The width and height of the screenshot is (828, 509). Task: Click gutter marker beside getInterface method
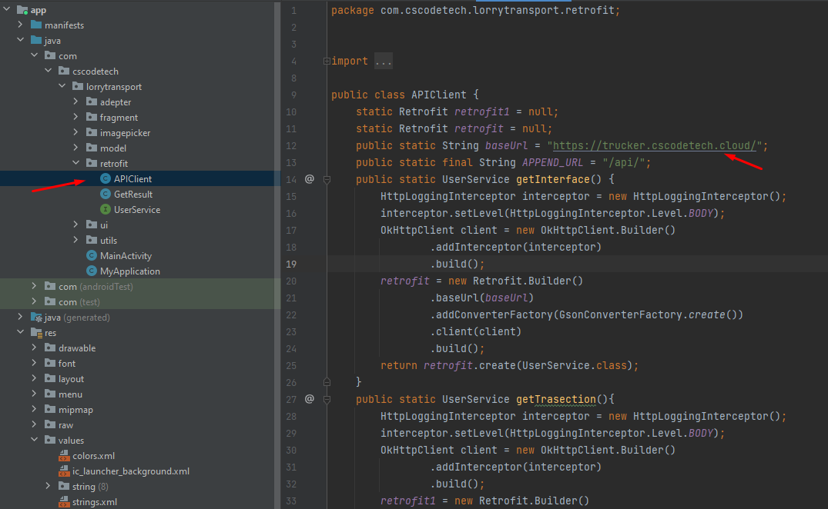pyautogui.click(x=310, y=179)
